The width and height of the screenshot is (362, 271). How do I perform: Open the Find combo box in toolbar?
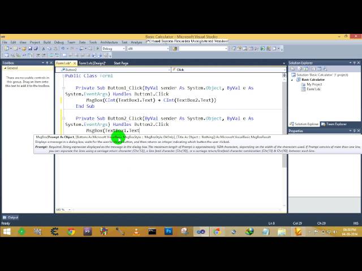pos(203,49)
